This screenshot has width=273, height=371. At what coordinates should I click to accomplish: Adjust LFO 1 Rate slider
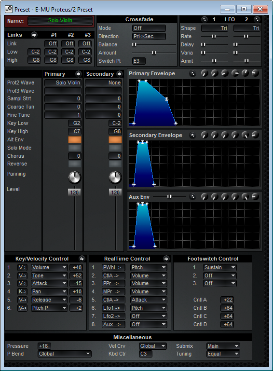[x=214, y=36]
